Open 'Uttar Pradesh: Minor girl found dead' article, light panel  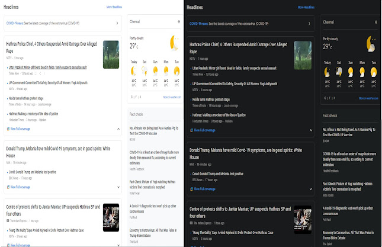[48, 68]
